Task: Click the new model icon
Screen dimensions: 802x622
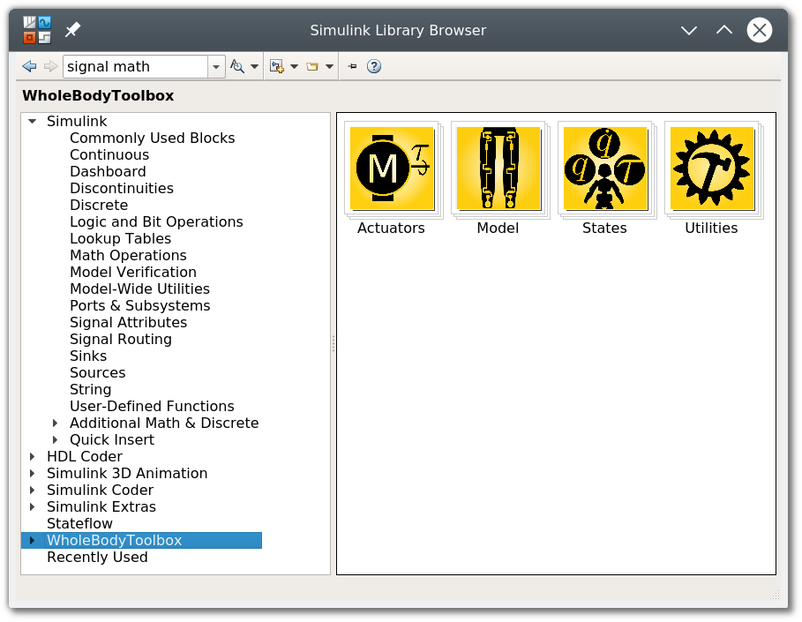Action: (x=277, y=66)
